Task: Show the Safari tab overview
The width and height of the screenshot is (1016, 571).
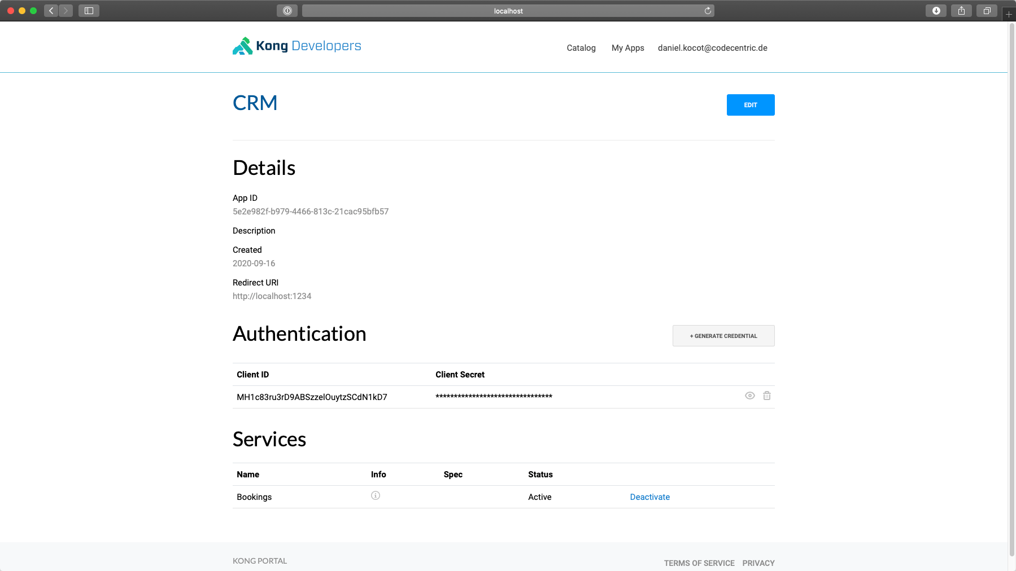Action: coord(987,11)
